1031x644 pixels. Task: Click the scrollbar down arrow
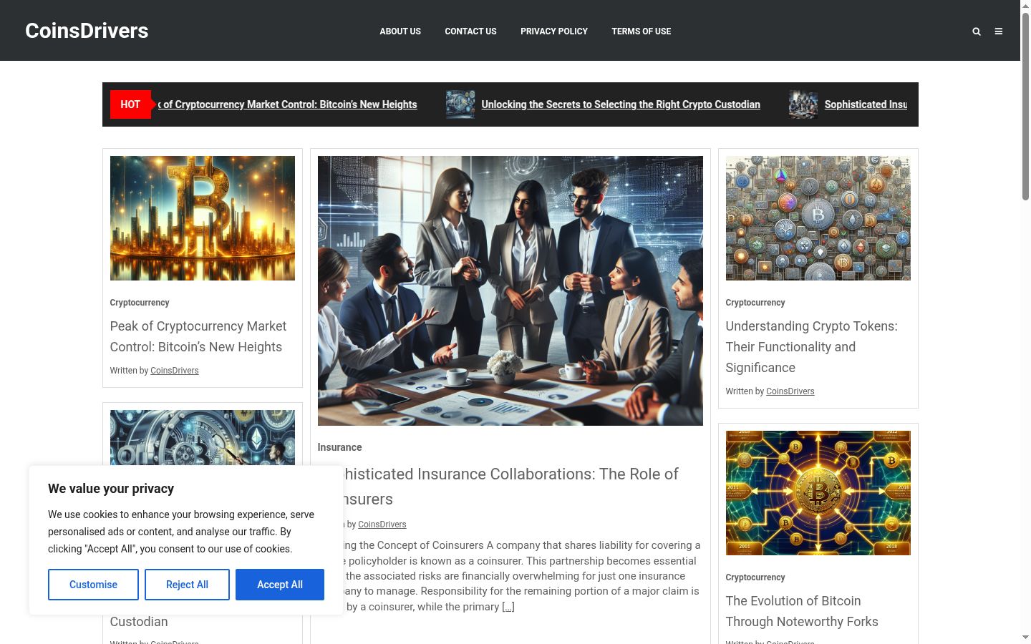point(1025,638)
